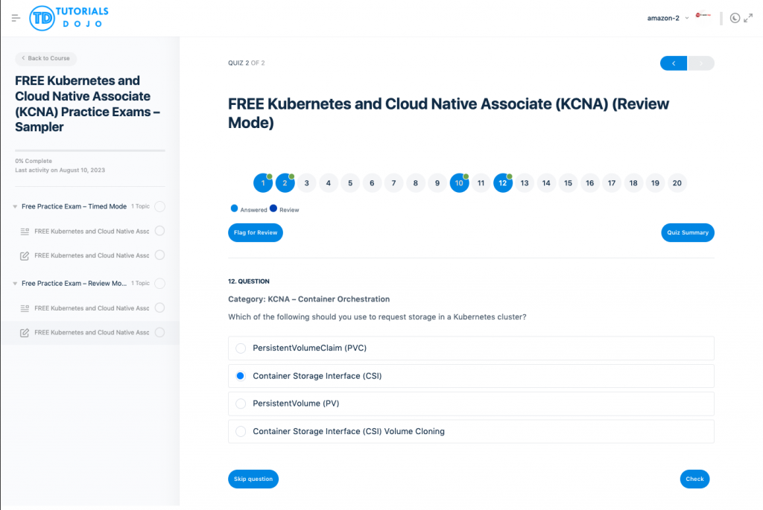Open the hamburger menu in the header
Screen dimensions: 763x510
tap(16, 18)
